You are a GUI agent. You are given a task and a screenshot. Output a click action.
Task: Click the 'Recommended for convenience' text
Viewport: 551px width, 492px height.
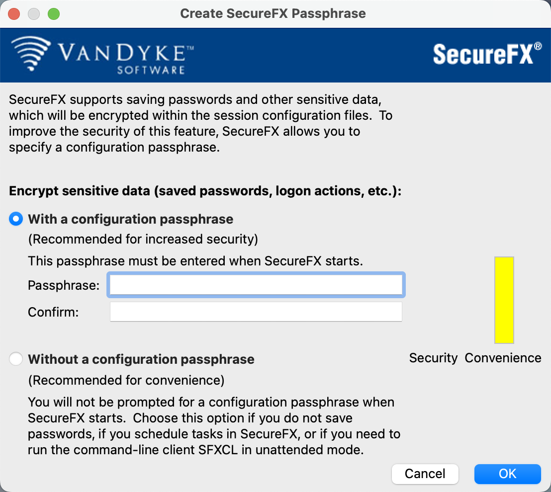126,380
